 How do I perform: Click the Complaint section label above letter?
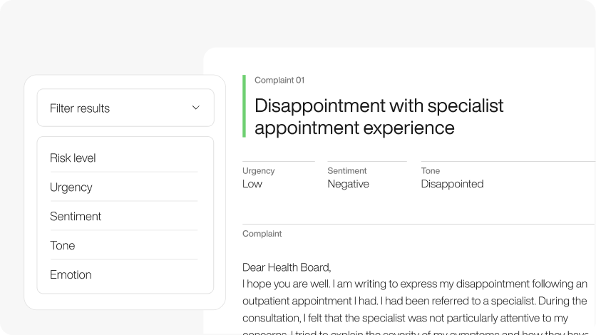[x=262, y=234]
